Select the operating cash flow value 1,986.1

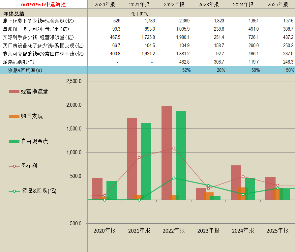[x=183, y=37]
